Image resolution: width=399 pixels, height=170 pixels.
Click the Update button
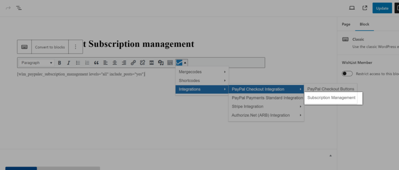(x=382, y=8)
